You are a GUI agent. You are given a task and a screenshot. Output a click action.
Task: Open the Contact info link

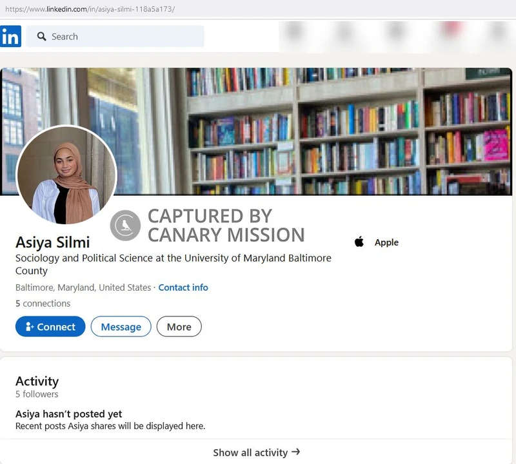pos(183,287)
